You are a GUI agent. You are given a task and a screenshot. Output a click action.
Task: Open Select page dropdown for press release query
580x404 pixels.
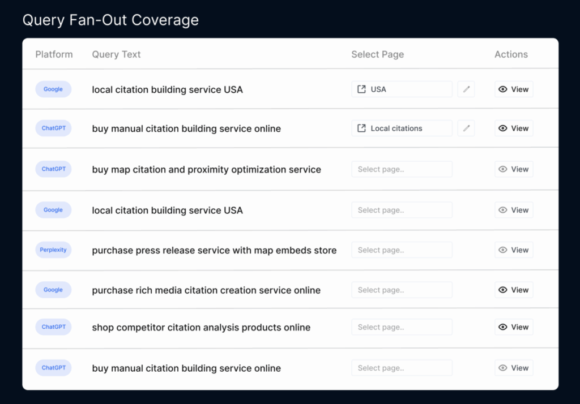click(x=402, y=250)
